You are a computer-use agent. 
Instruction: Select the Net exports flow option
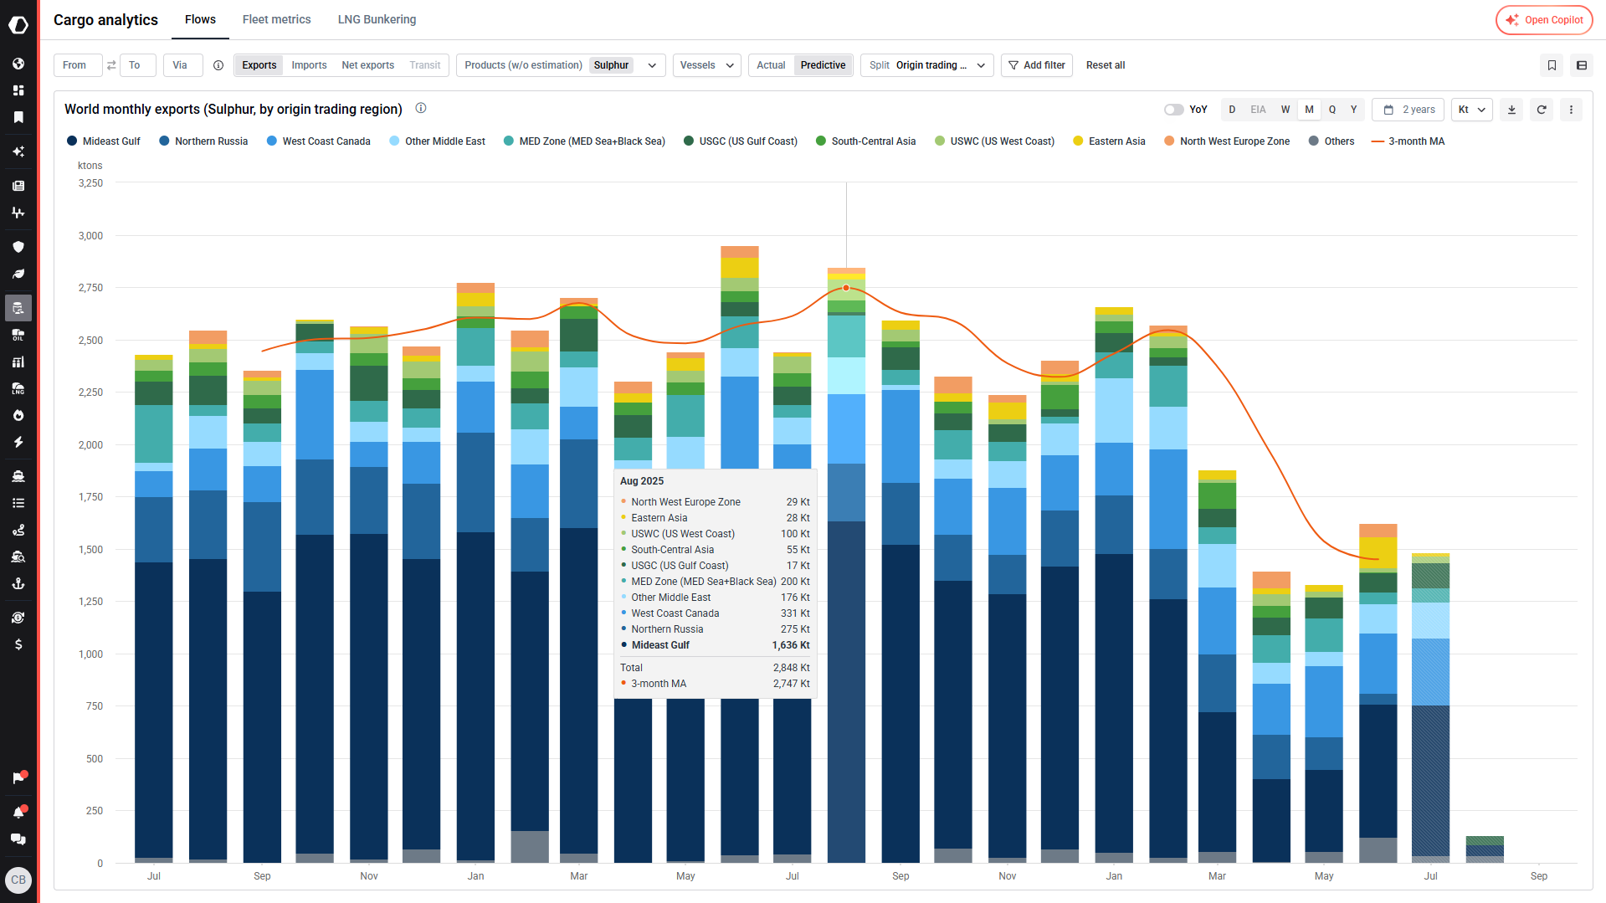tap(367, 65)
